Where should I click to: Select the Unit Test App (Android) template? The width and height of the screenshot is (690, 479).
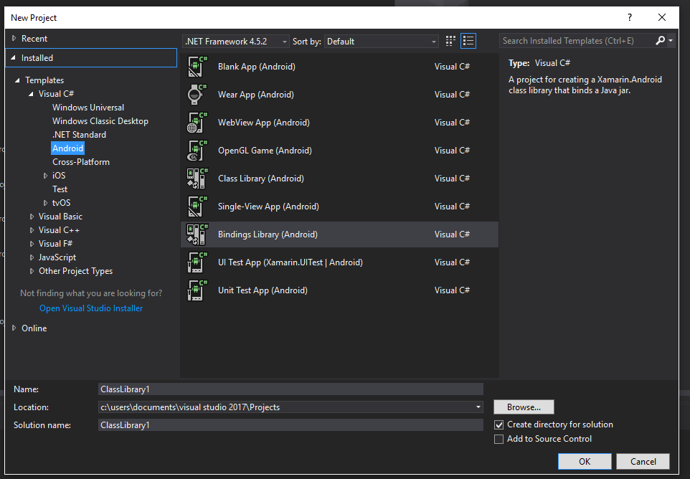click(339, 290)
